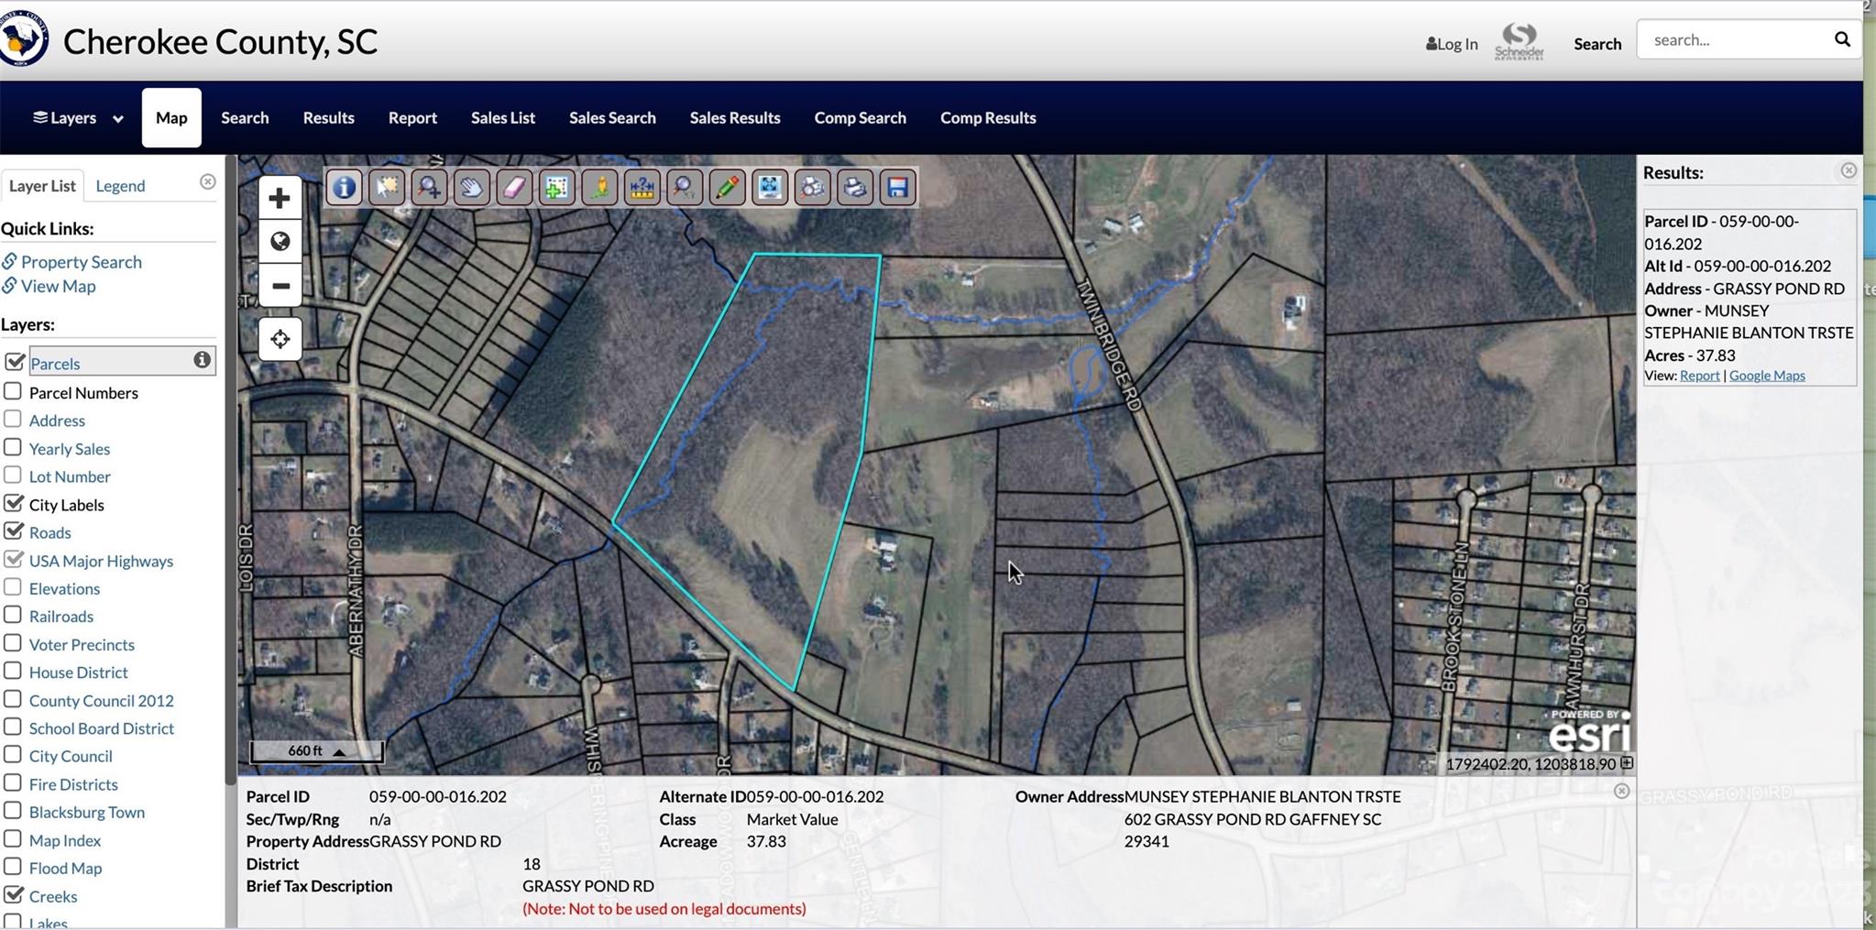1876x930 pixels.
Task: Select the green pencil draw tool
Action: [x=727, y=188]
